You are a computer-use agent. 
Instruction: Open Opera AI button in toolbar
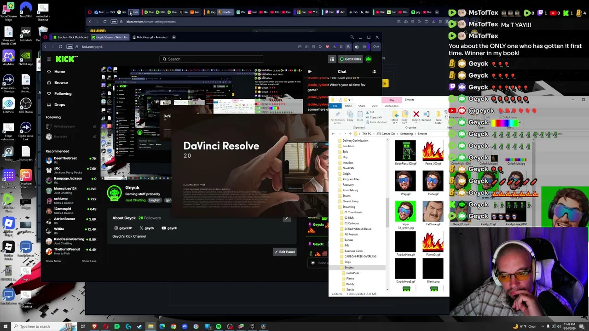coord(376,46)
